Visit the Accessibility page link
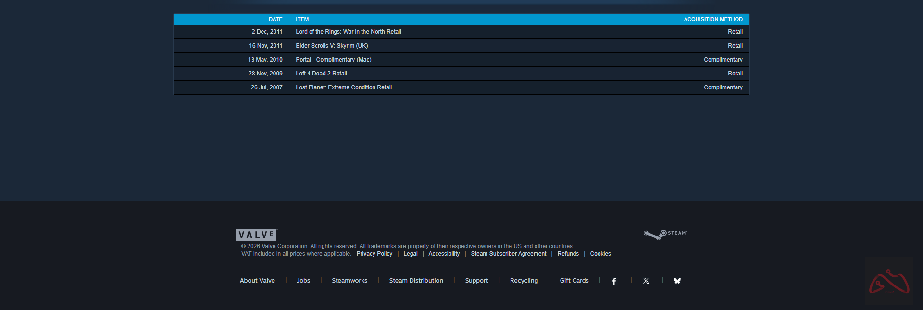Image resolution: width=923 pixels, height=310 pixels. pos(444,254)
